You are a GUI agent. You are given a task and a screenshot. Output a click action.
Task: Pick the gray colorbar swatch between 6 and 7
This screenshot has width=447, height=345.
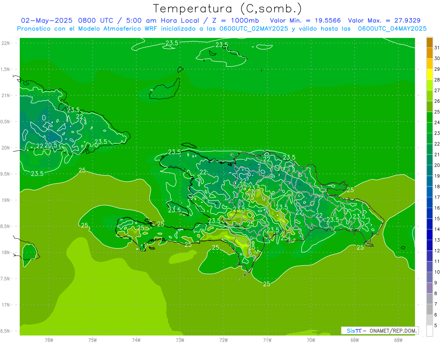tap(429, 310)
